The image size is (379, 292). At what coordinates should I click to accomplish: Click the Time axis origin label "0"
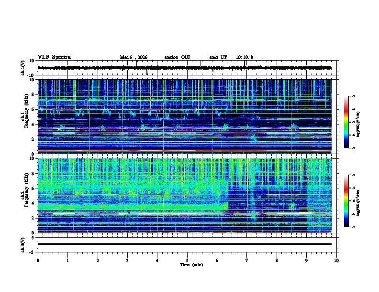pos(38,261)
